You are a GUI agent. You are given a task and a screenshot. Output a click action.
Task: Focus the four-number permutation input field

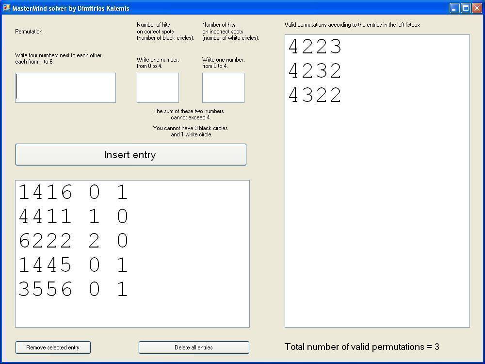pyautogui.click(x=65, y=88)
